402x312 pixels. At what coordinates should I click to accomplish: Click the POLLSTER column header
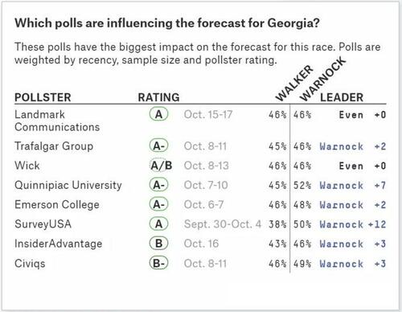pyautogui.click(x=43, y=97)
